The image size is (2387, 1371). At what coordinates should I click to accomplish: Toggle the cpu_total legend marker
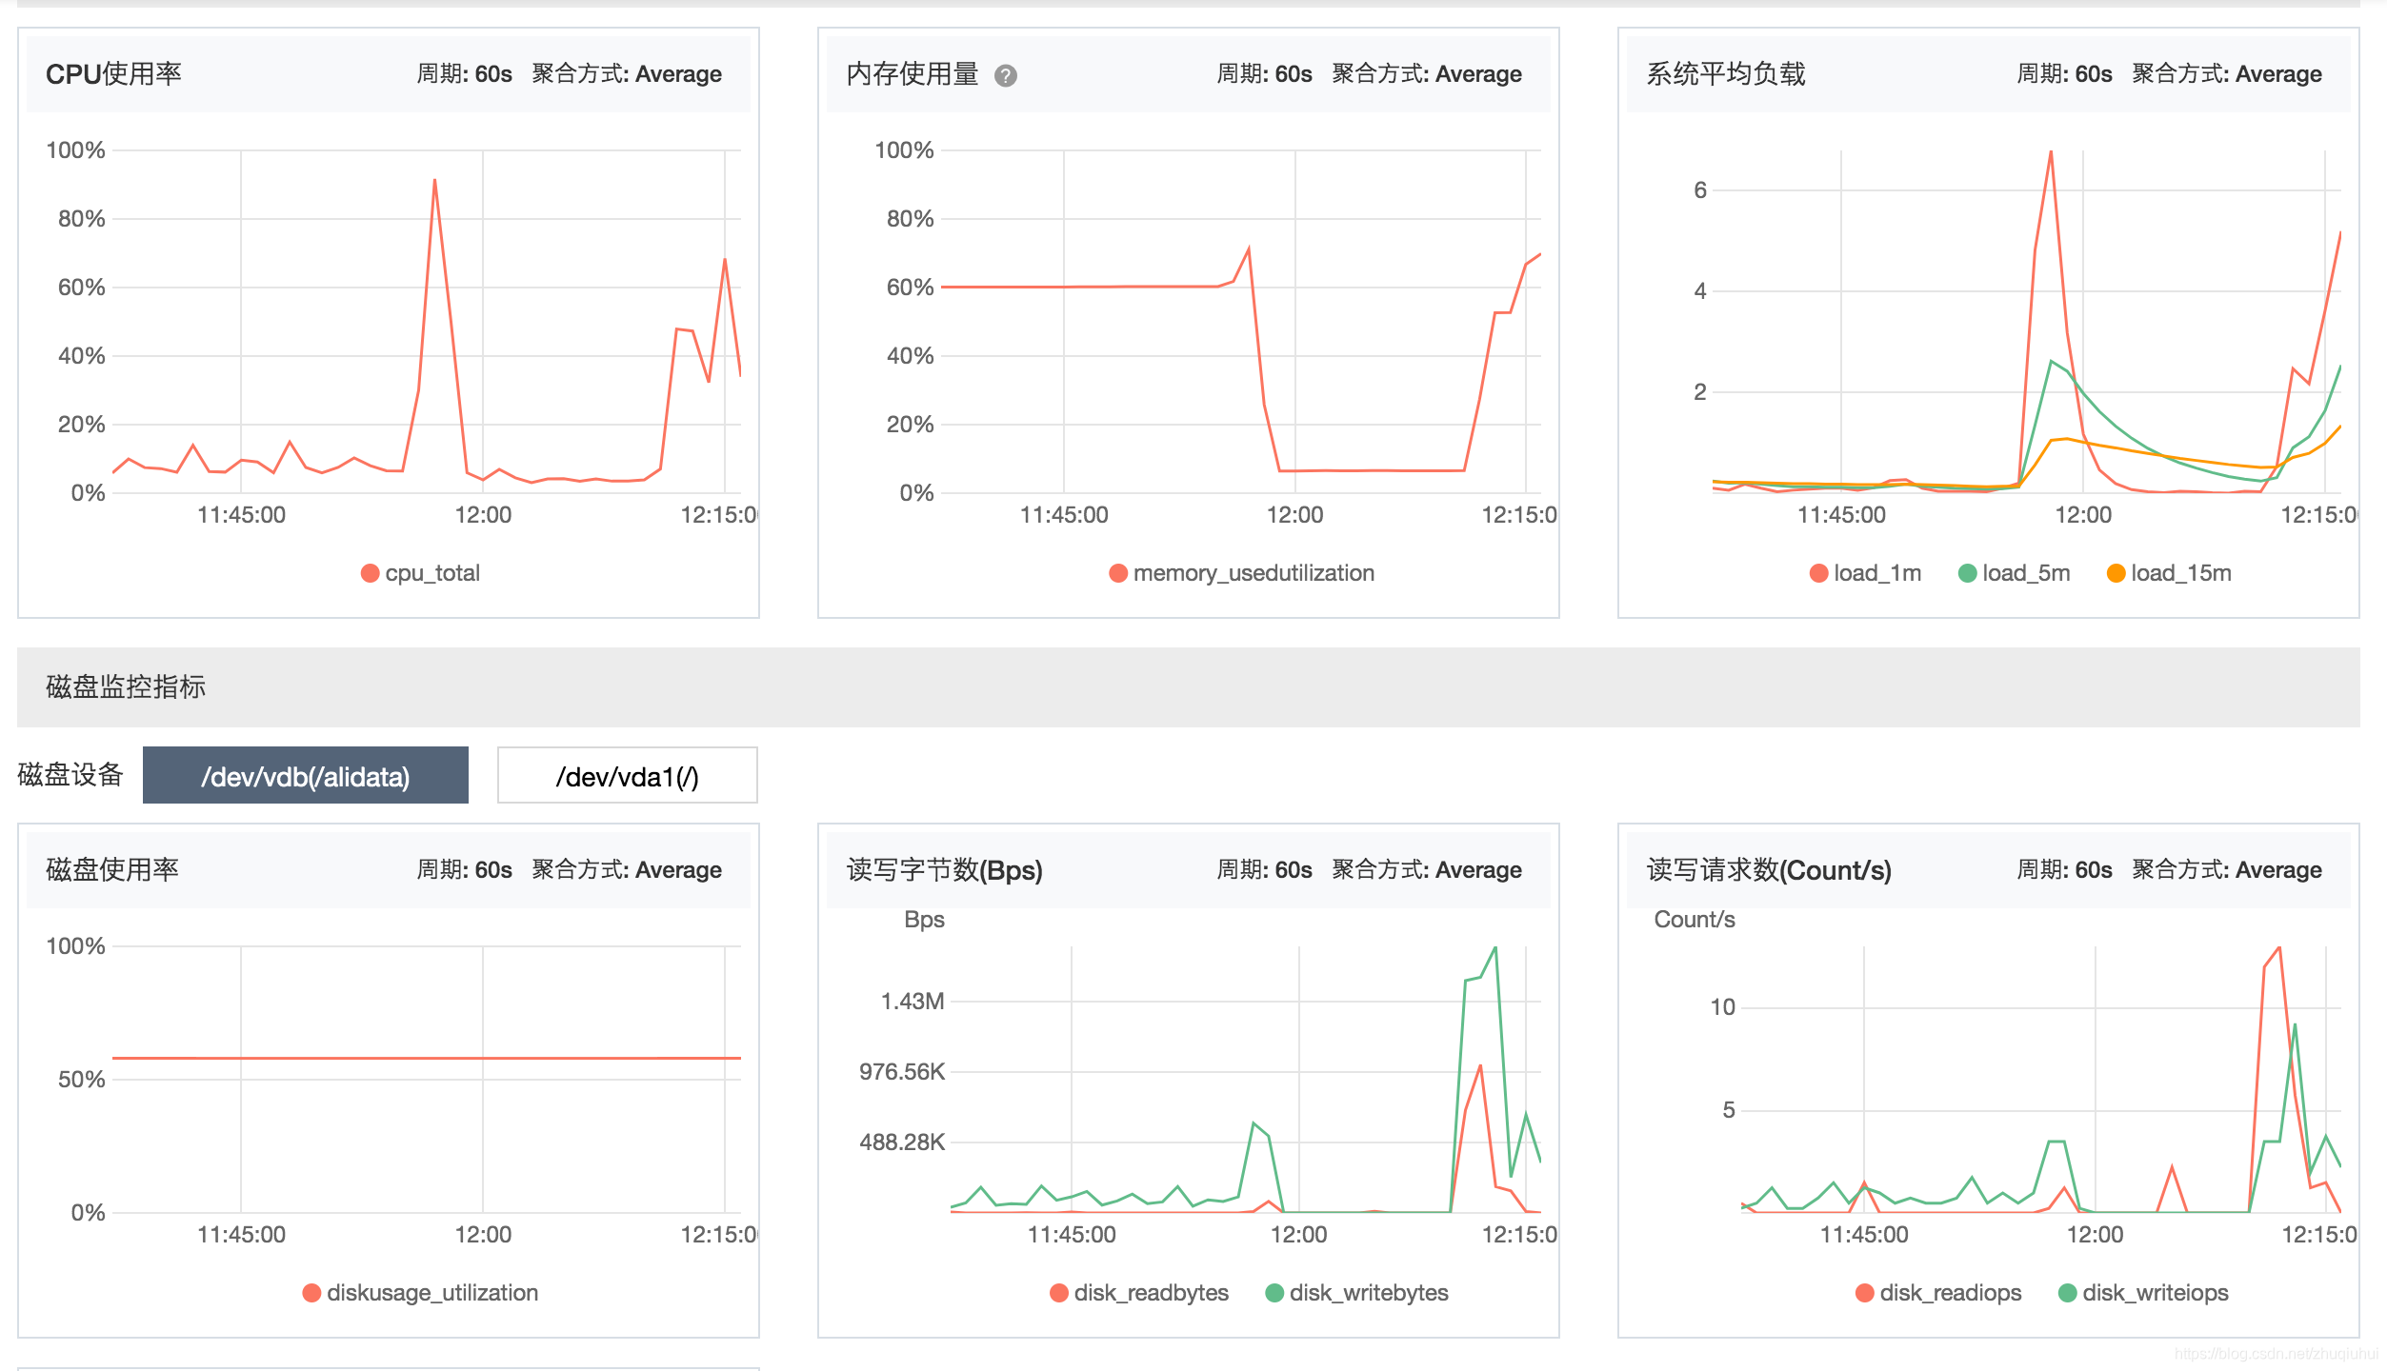coord(371,573)
